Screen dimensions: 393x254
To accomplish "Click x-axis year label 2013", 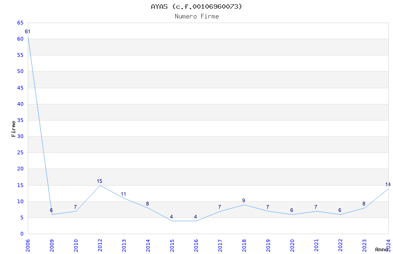I will pyautogui.click(x=124, y=246).
